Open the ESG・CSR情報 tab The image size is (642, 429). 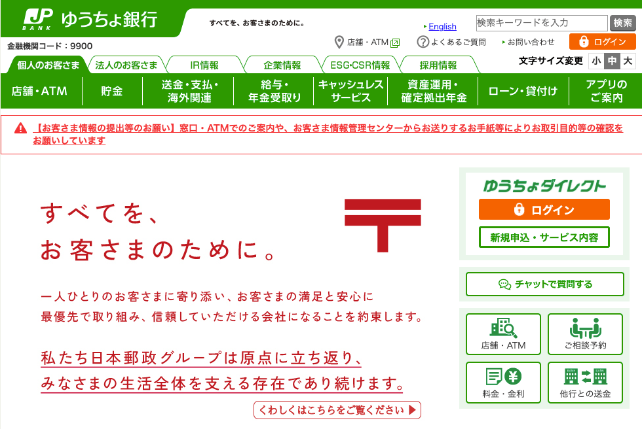tap(360, 65)
